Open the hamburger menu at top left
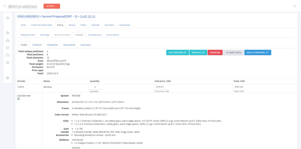The height and width of the screenshot is (149, 301). (5, 6)
